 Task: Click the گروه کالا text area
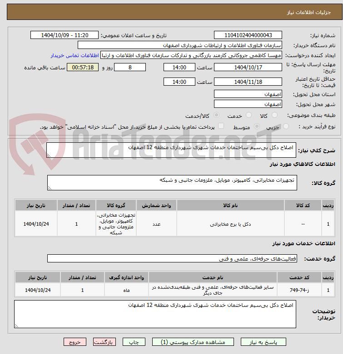[172, 182]
